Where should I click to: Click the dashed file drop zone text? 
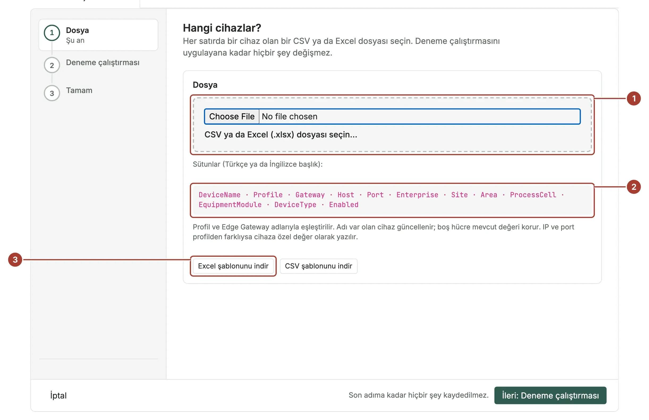(281, 135)
